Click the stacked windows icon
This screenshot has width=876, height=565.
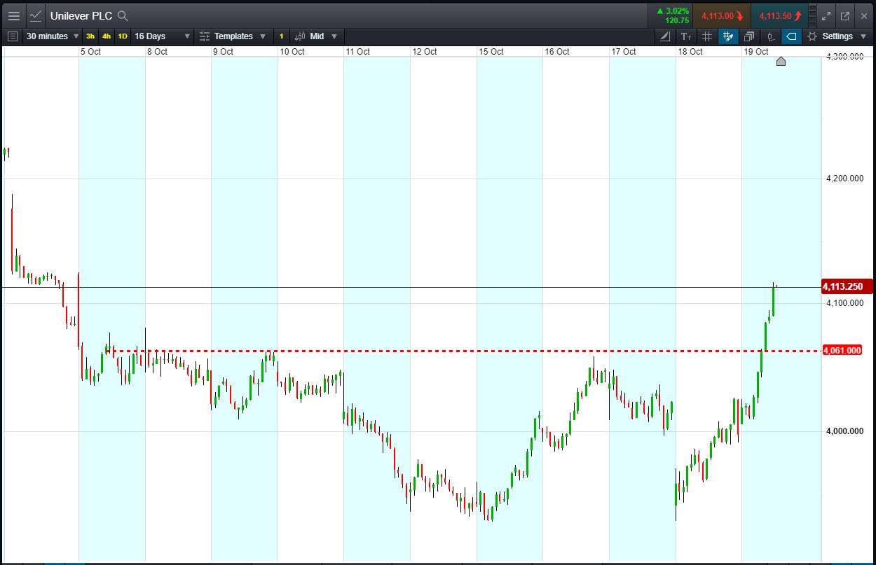point(749,36)
